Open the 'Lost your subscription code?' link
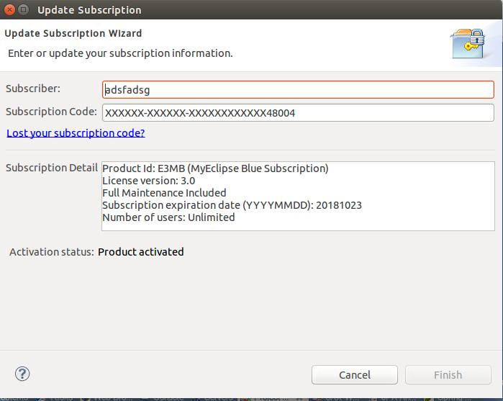The image size is (503, 401). (x=76, y=133)
